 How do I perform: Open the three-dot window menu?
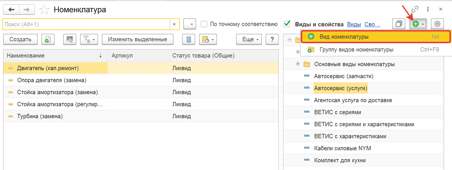[428, 9]
